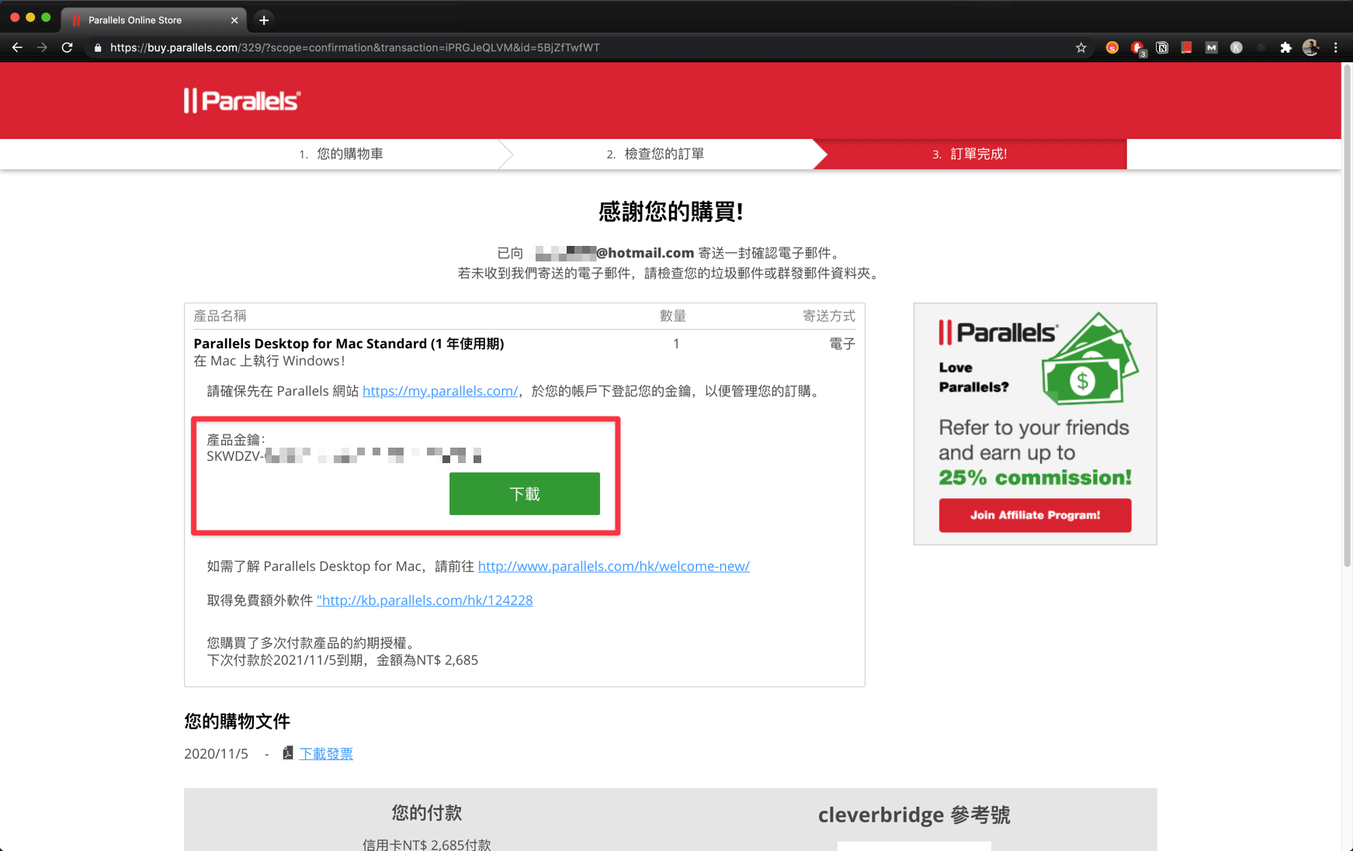The width and height of the screenshot is (1353, 851).
Task: Open the my.parallels.com link
Action: [440, 391]
